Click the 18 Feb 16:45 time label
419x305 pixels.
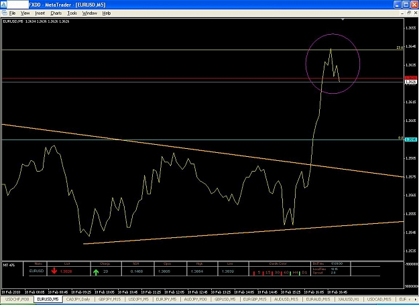pos(337,292)
